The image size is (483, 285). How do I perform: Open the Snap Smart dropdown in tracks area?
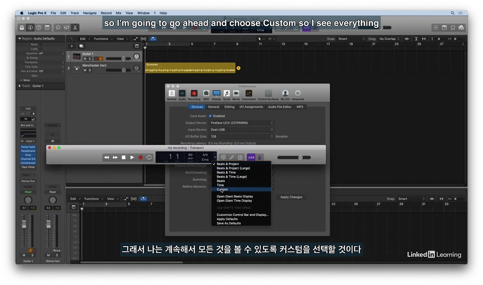click(x=351, y=39)
